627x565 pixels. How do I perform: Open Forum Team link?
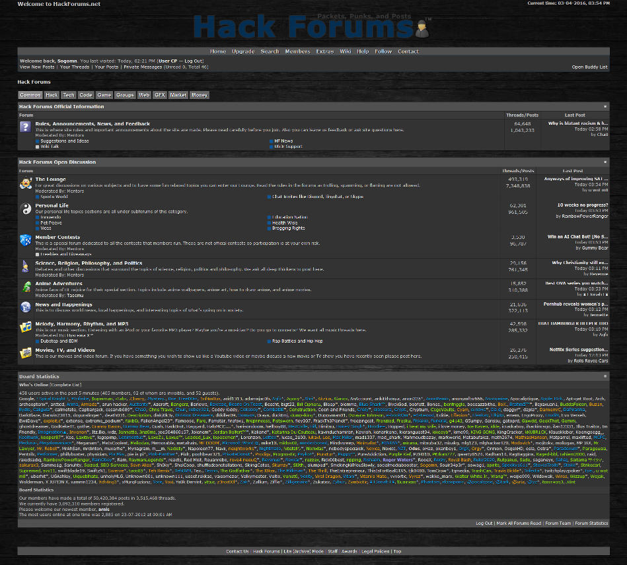[x=558, y=523]
